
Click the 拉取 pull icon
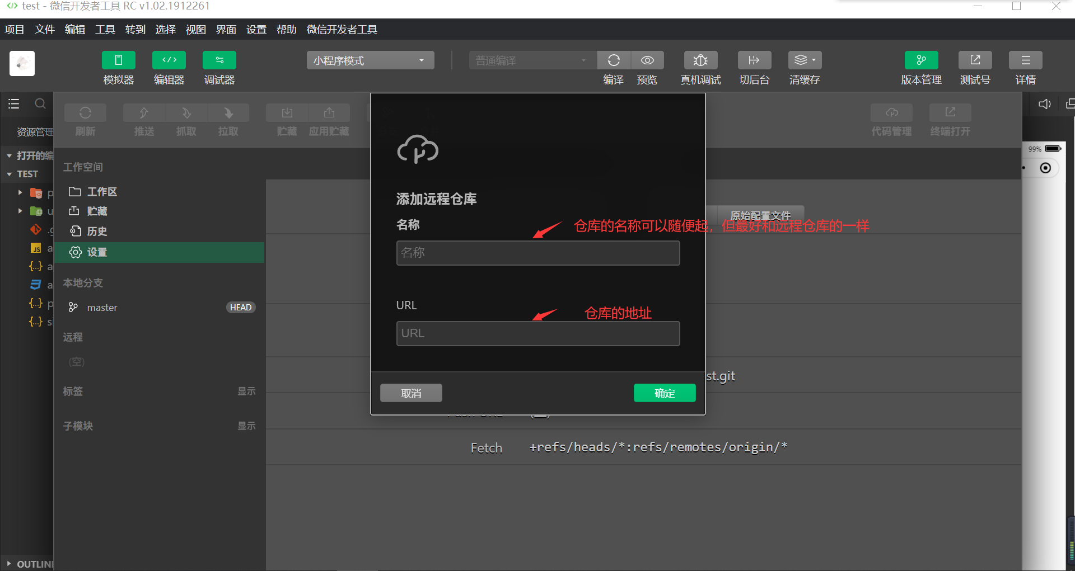point(228,112)
